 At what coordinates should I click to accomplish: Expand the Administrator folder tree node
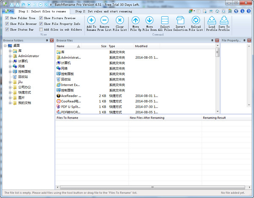click(x=10, y=56)
